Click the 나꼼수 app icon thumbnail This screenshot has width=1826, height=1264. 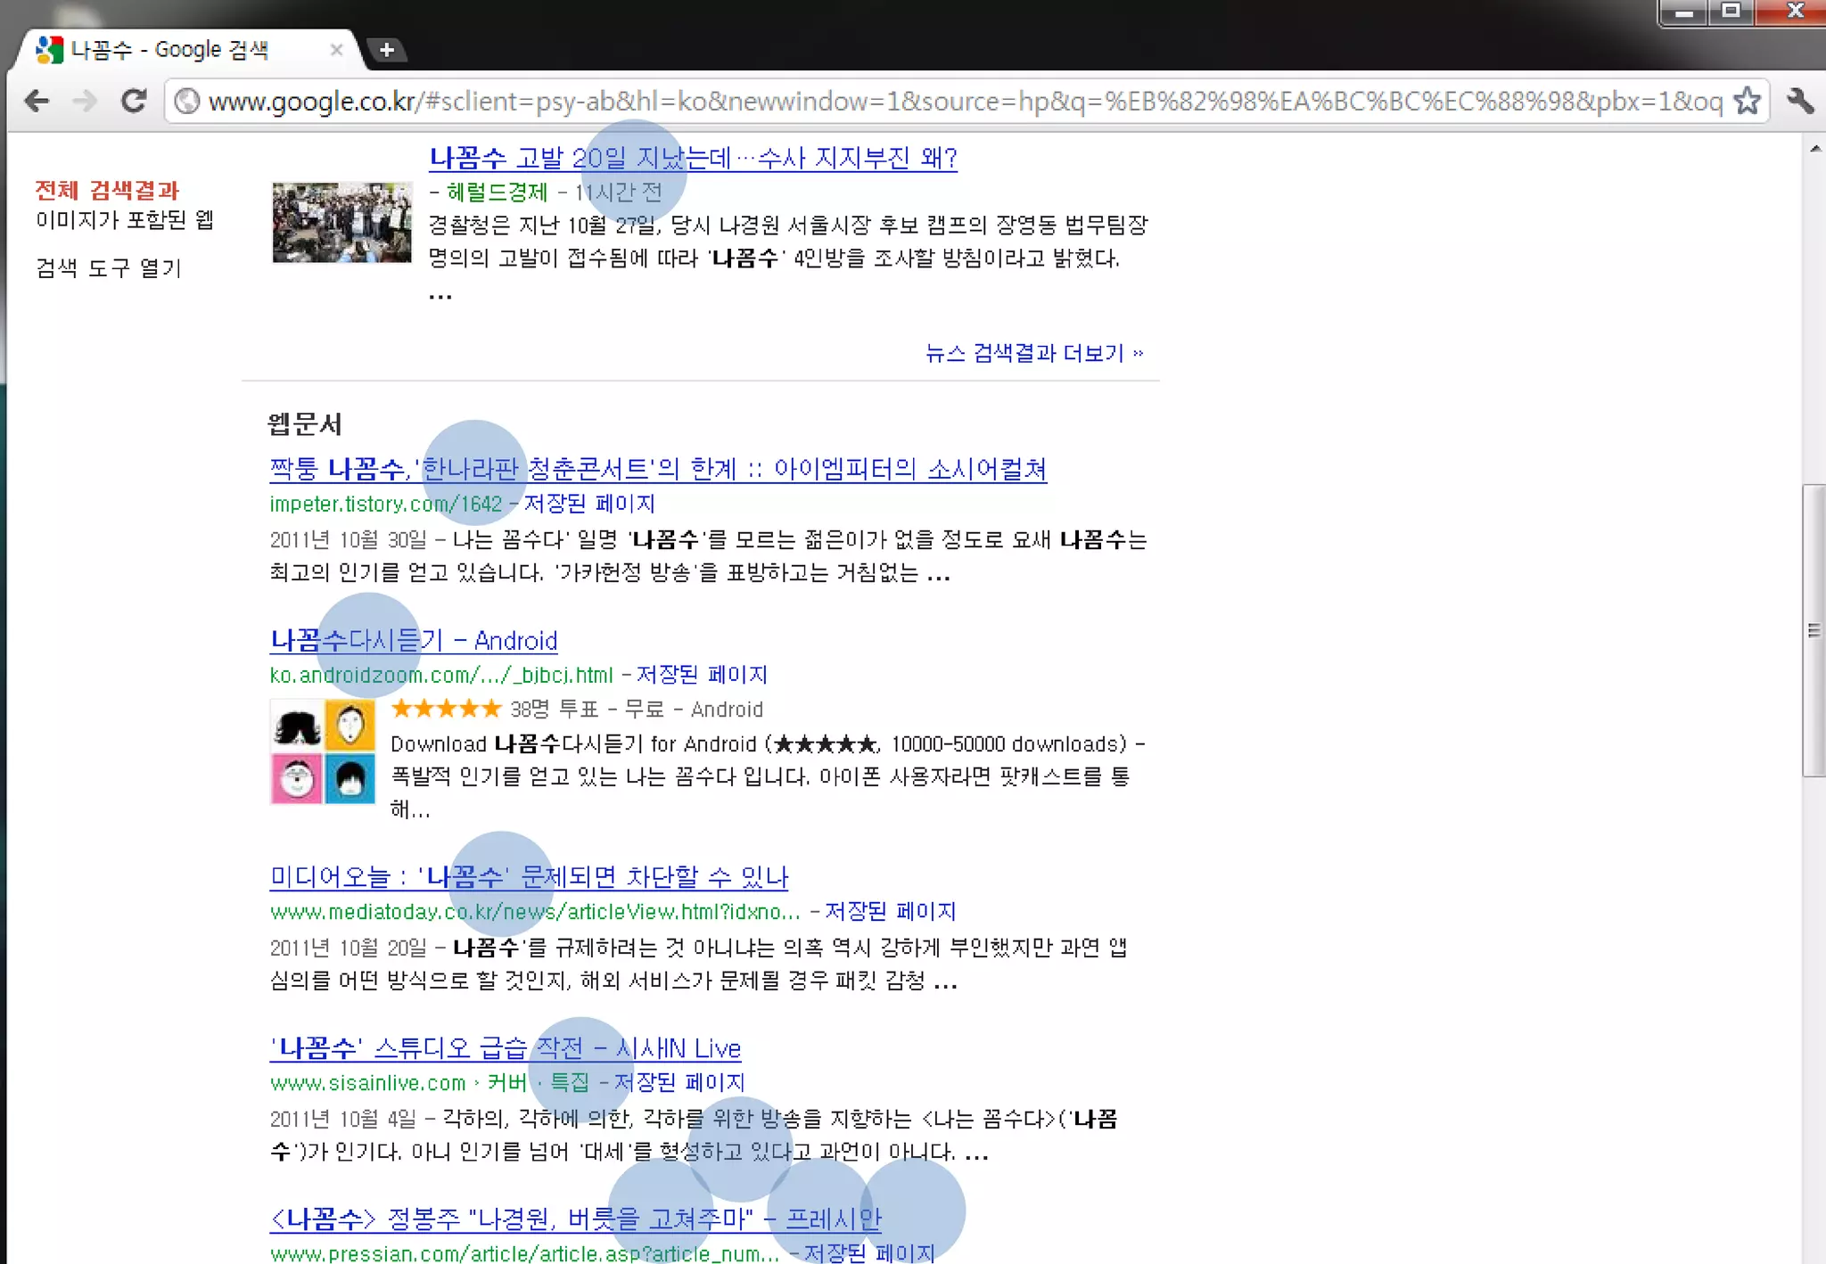pyautogui.click(x=323, y=751)
